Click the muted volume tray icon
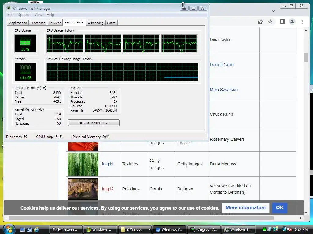 coord(289,229)
